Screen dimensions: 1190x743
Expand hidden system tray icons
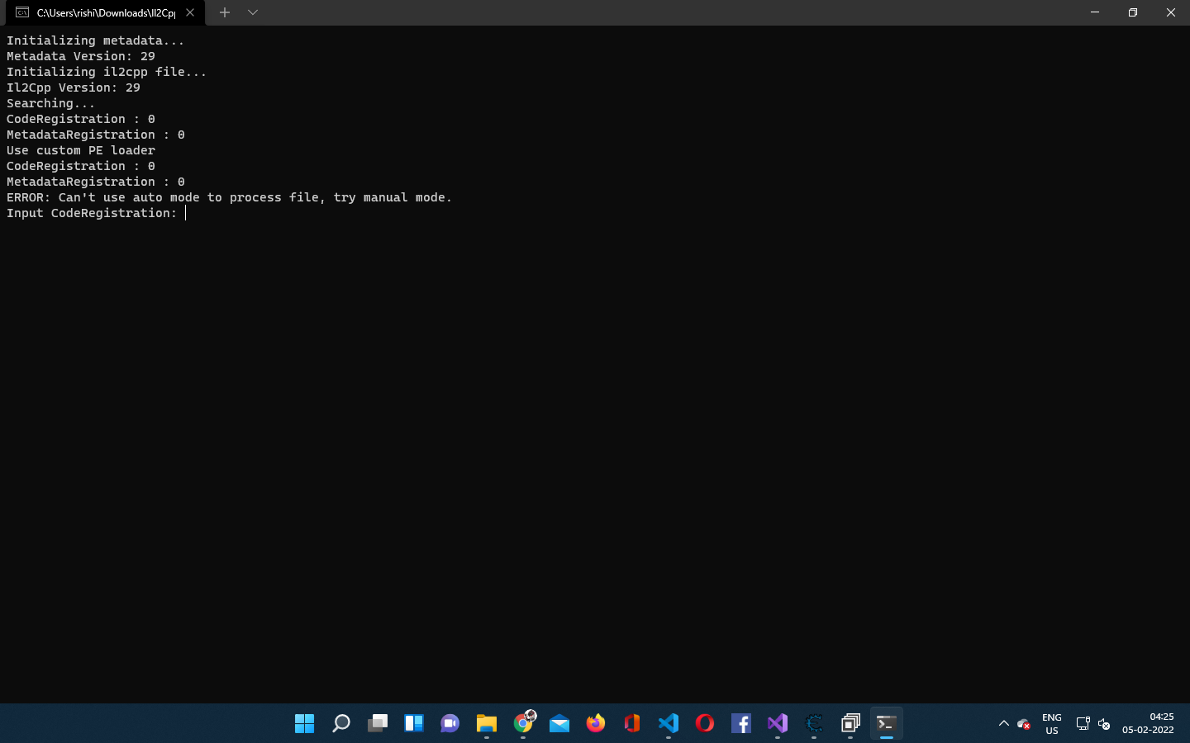pyautogui.click(x=1003, y=724)
